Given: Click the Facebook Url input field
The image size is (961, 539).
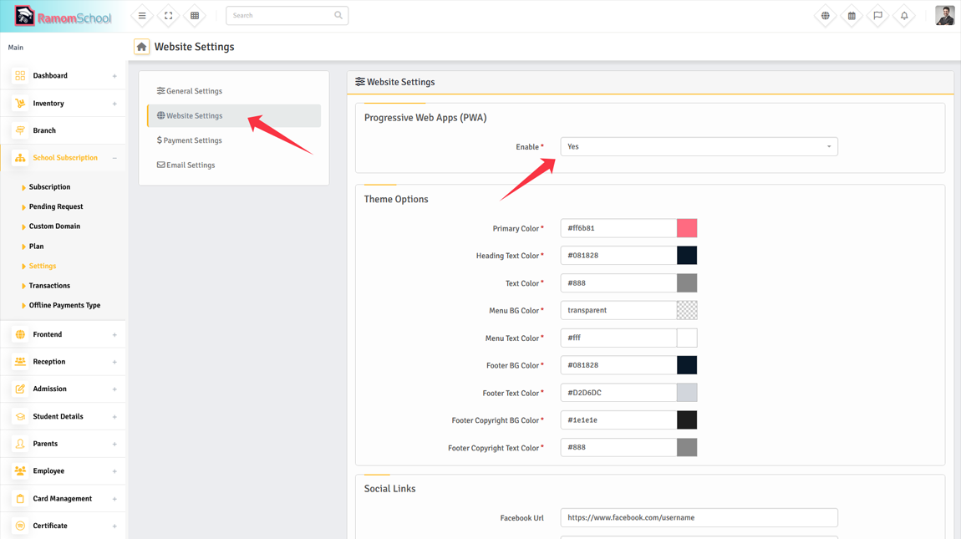Looking at the screenshot, I should [699, 518].
